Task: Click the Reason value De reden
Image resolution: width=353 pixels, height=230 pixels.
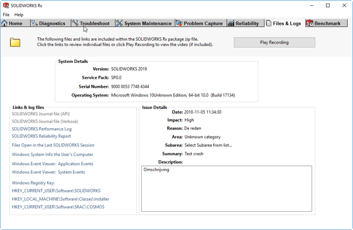Action: coord(193,128)
